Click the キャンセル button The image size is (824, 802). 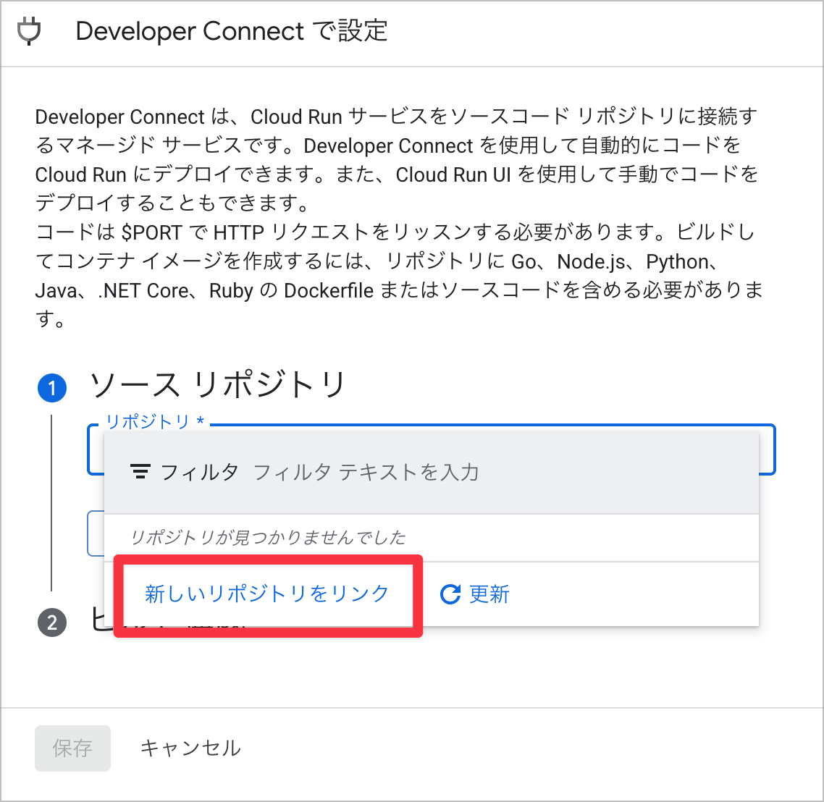point(190,748)
